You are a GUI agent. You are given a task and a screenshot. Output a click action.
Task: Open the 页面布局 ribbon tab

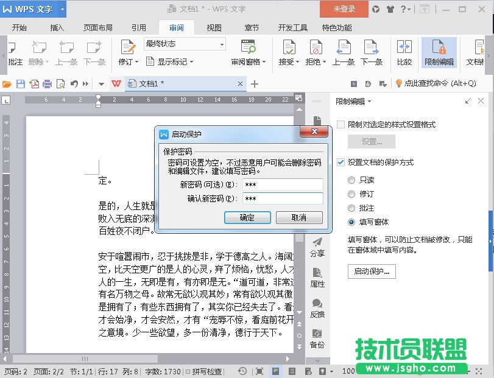(98, 27)
